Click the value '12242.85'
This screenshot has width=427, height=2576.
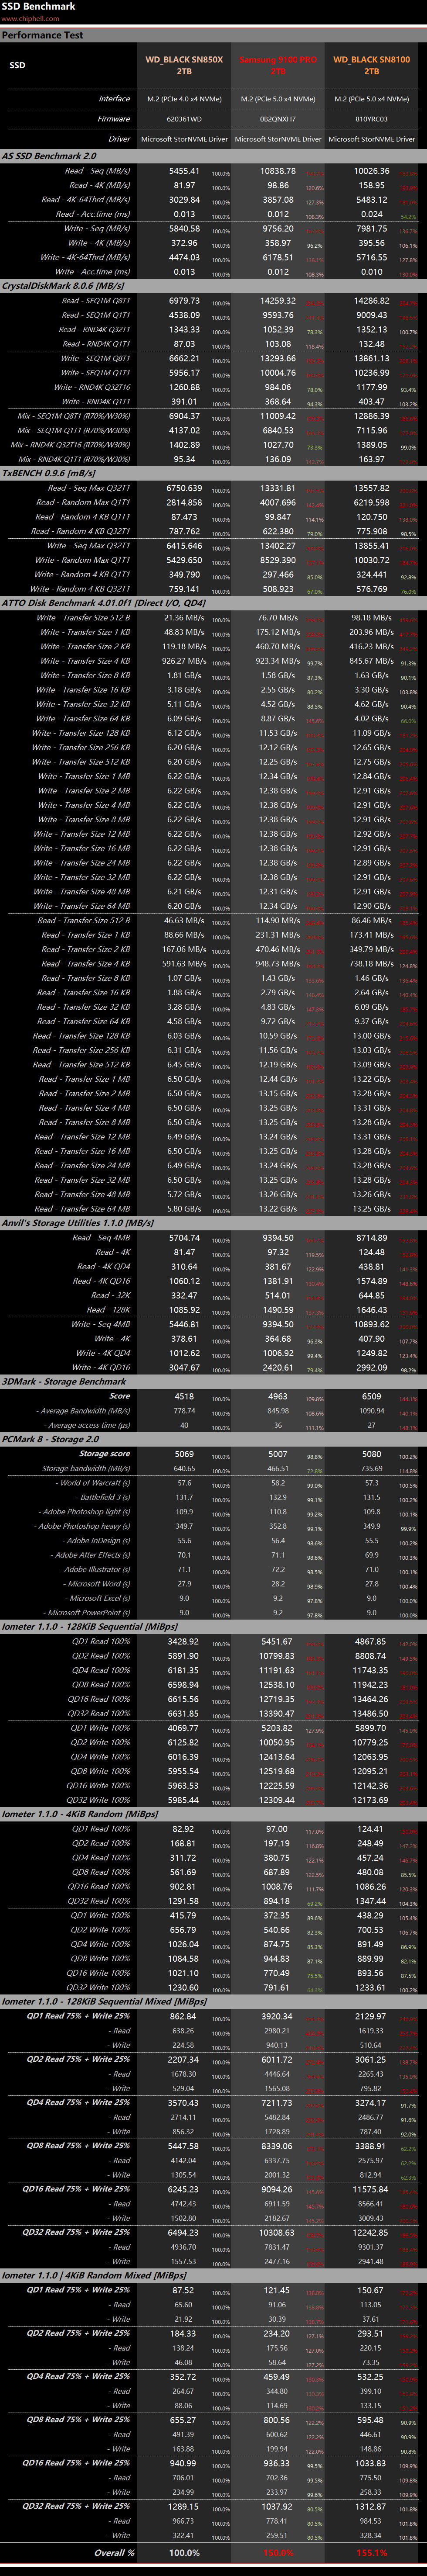coord(371,2232)
